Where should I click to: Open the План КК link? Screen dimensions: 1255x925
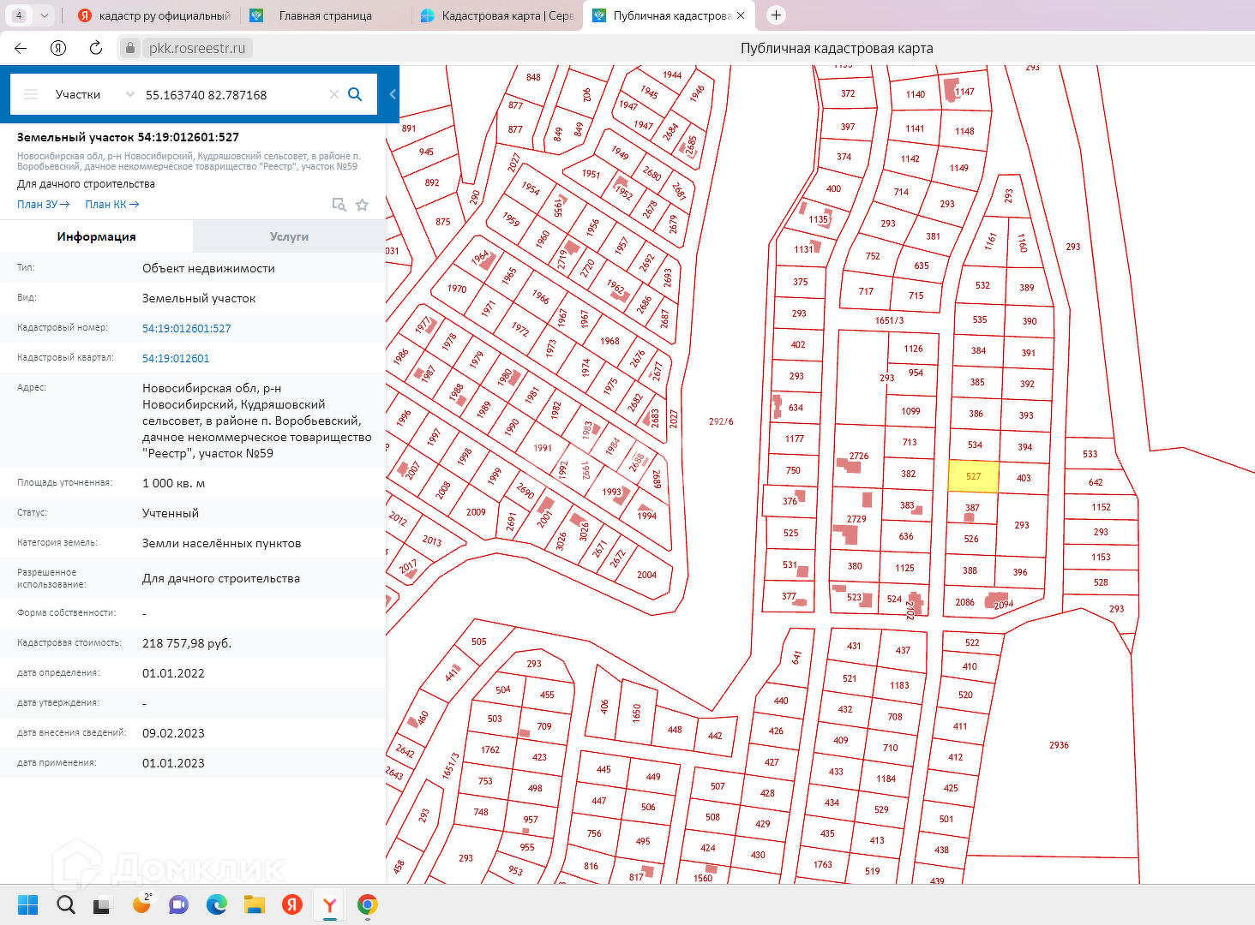[x=111, y=205]
